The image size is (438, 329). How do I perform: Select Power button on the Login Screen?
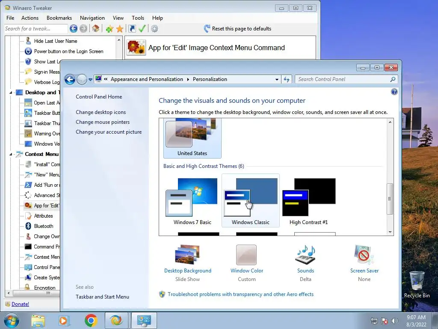coord(68,51)
